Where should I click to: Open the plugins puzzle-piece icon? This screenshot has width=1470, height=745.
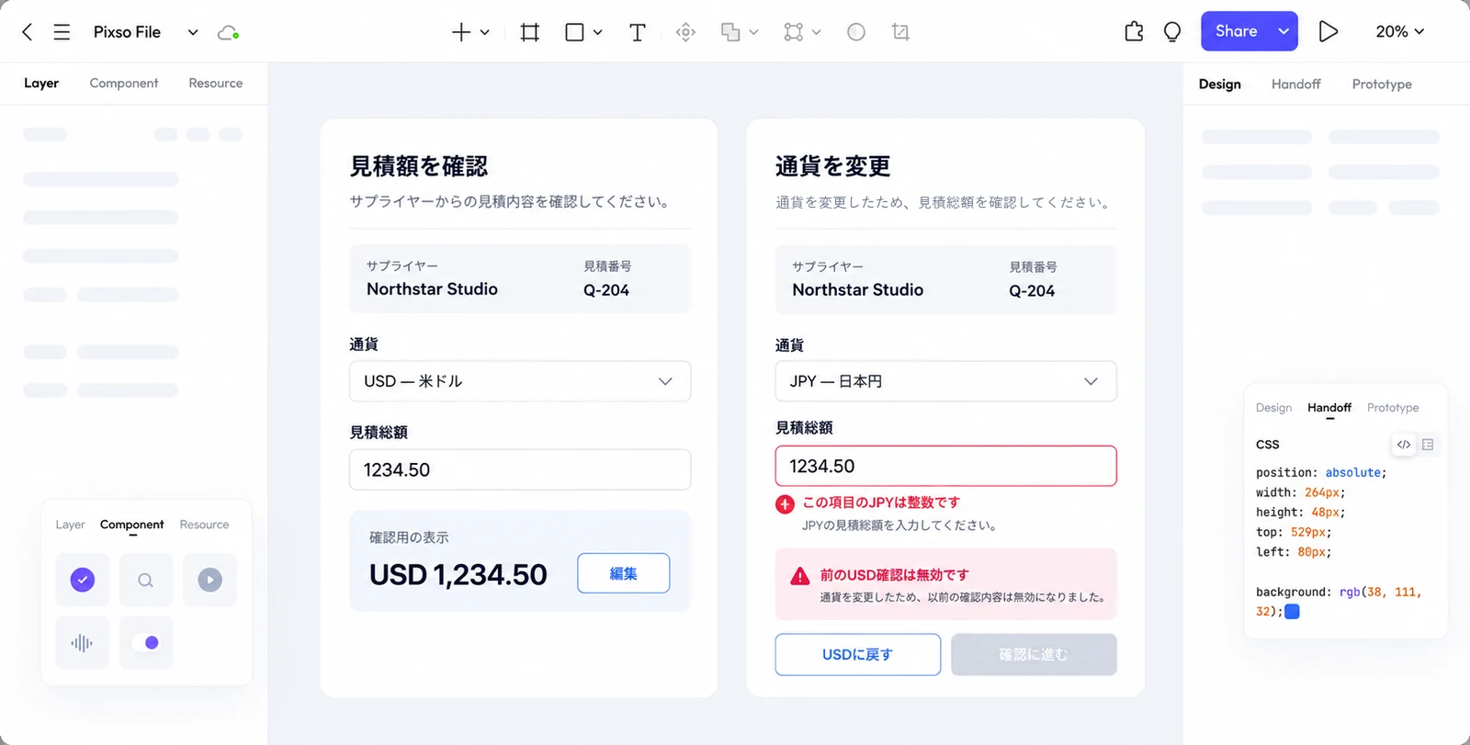(x=1134, y=32)
